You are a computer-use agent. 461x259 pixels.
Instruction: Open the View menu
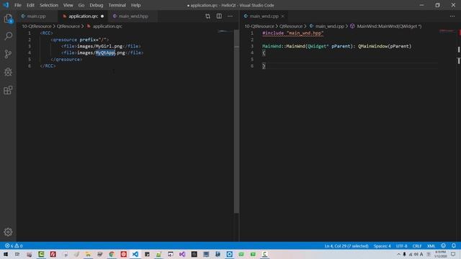[x=68, y=5]
